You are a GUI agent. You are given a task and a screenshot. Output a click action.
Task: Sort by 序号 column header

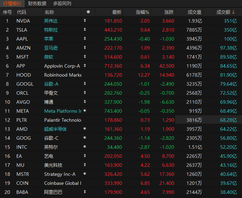(7, 12)
